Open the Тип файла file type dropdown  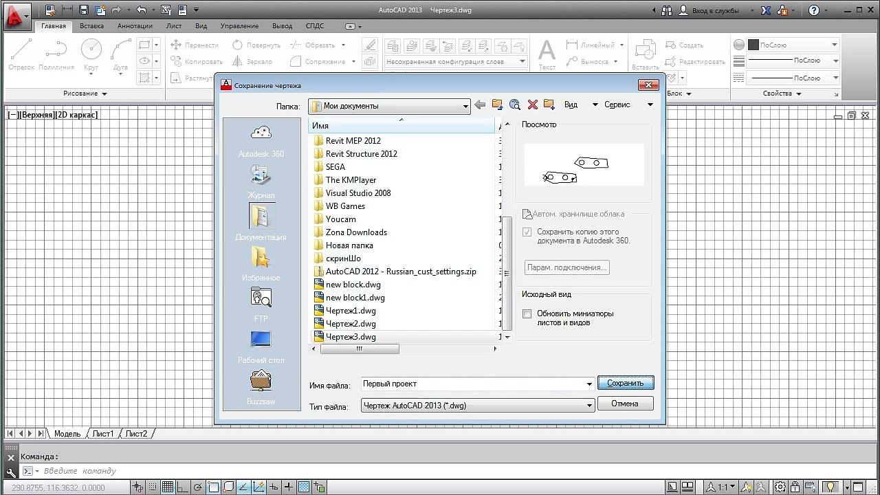pos(589,406)
